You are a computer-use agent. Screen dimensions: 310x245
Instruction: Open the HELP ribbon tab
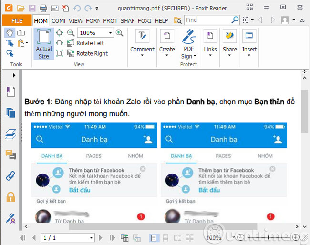[x=162, y=20]
